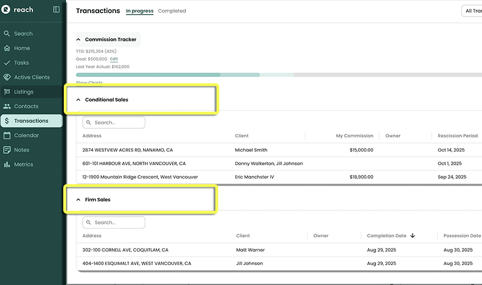This screenshot has width=482, height=285.
Task: Open Tasks via the checkmark icon
Action: coord(7,63)
